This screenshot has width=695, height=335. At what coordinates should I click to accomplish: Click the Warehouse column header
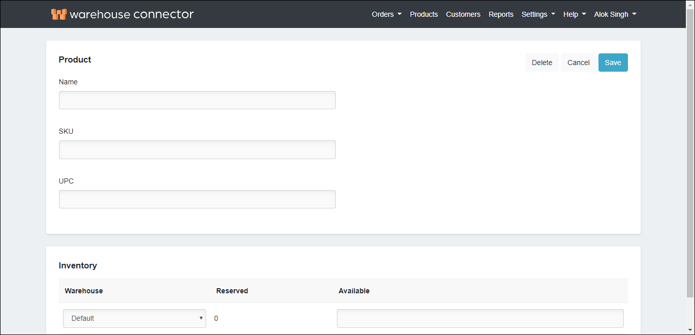[83, 291]
